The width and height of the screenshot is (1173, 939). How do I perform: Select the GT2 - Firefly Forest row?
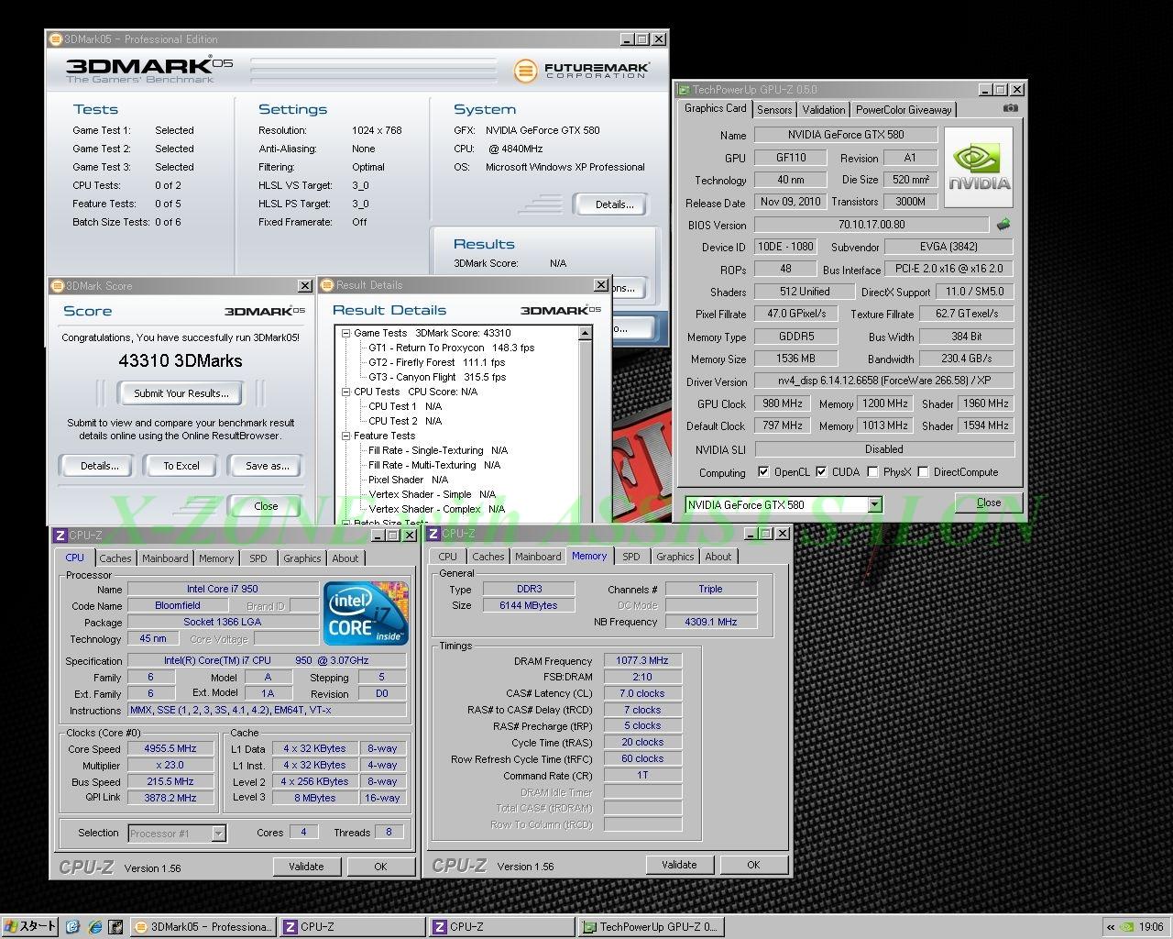click(437, 363)
